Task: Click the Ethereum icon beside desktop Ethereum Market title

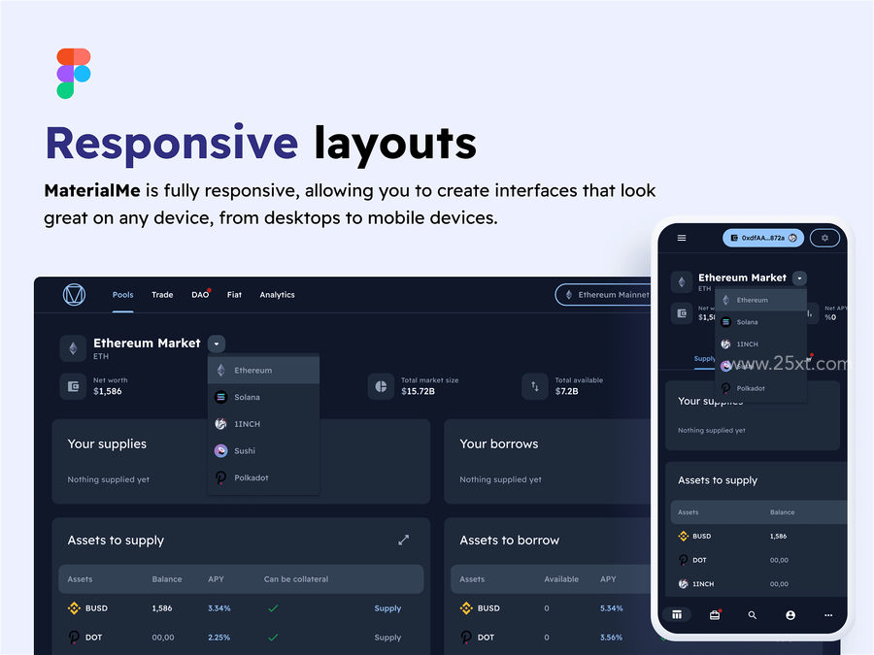Action: 73,348
